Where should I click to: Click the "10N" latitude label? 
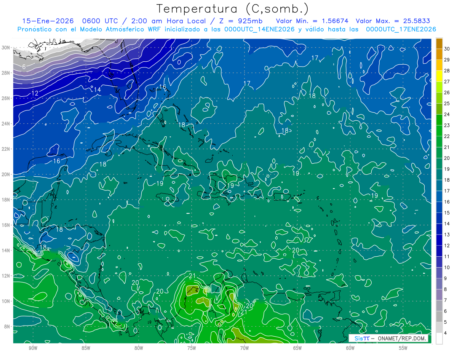6,301
